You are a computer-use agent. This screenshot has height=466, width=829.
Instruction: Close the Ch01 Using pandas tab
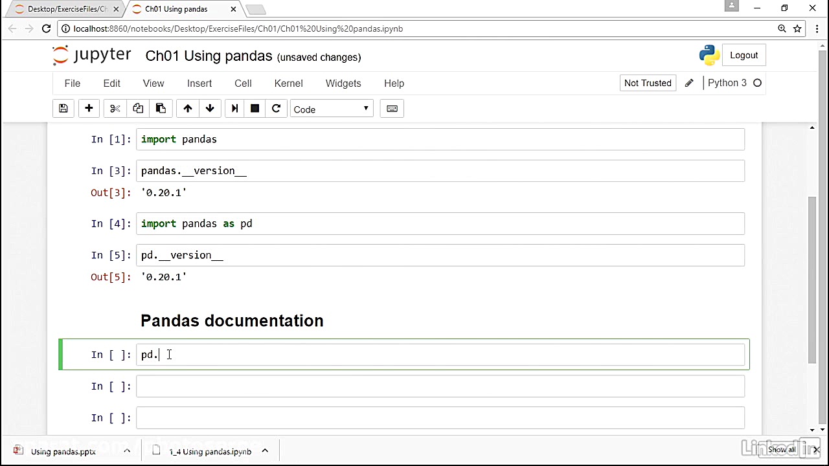233,9
